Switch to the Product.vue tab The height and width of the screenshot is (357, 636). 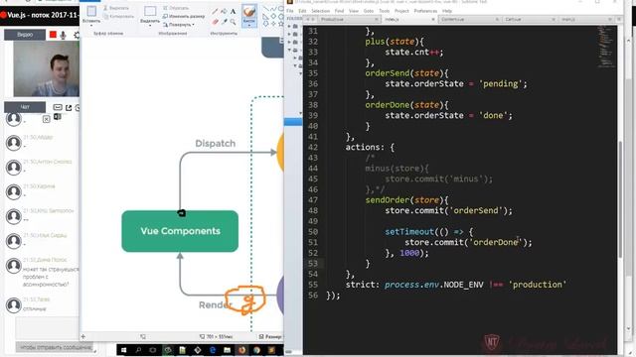coord(348,20)
